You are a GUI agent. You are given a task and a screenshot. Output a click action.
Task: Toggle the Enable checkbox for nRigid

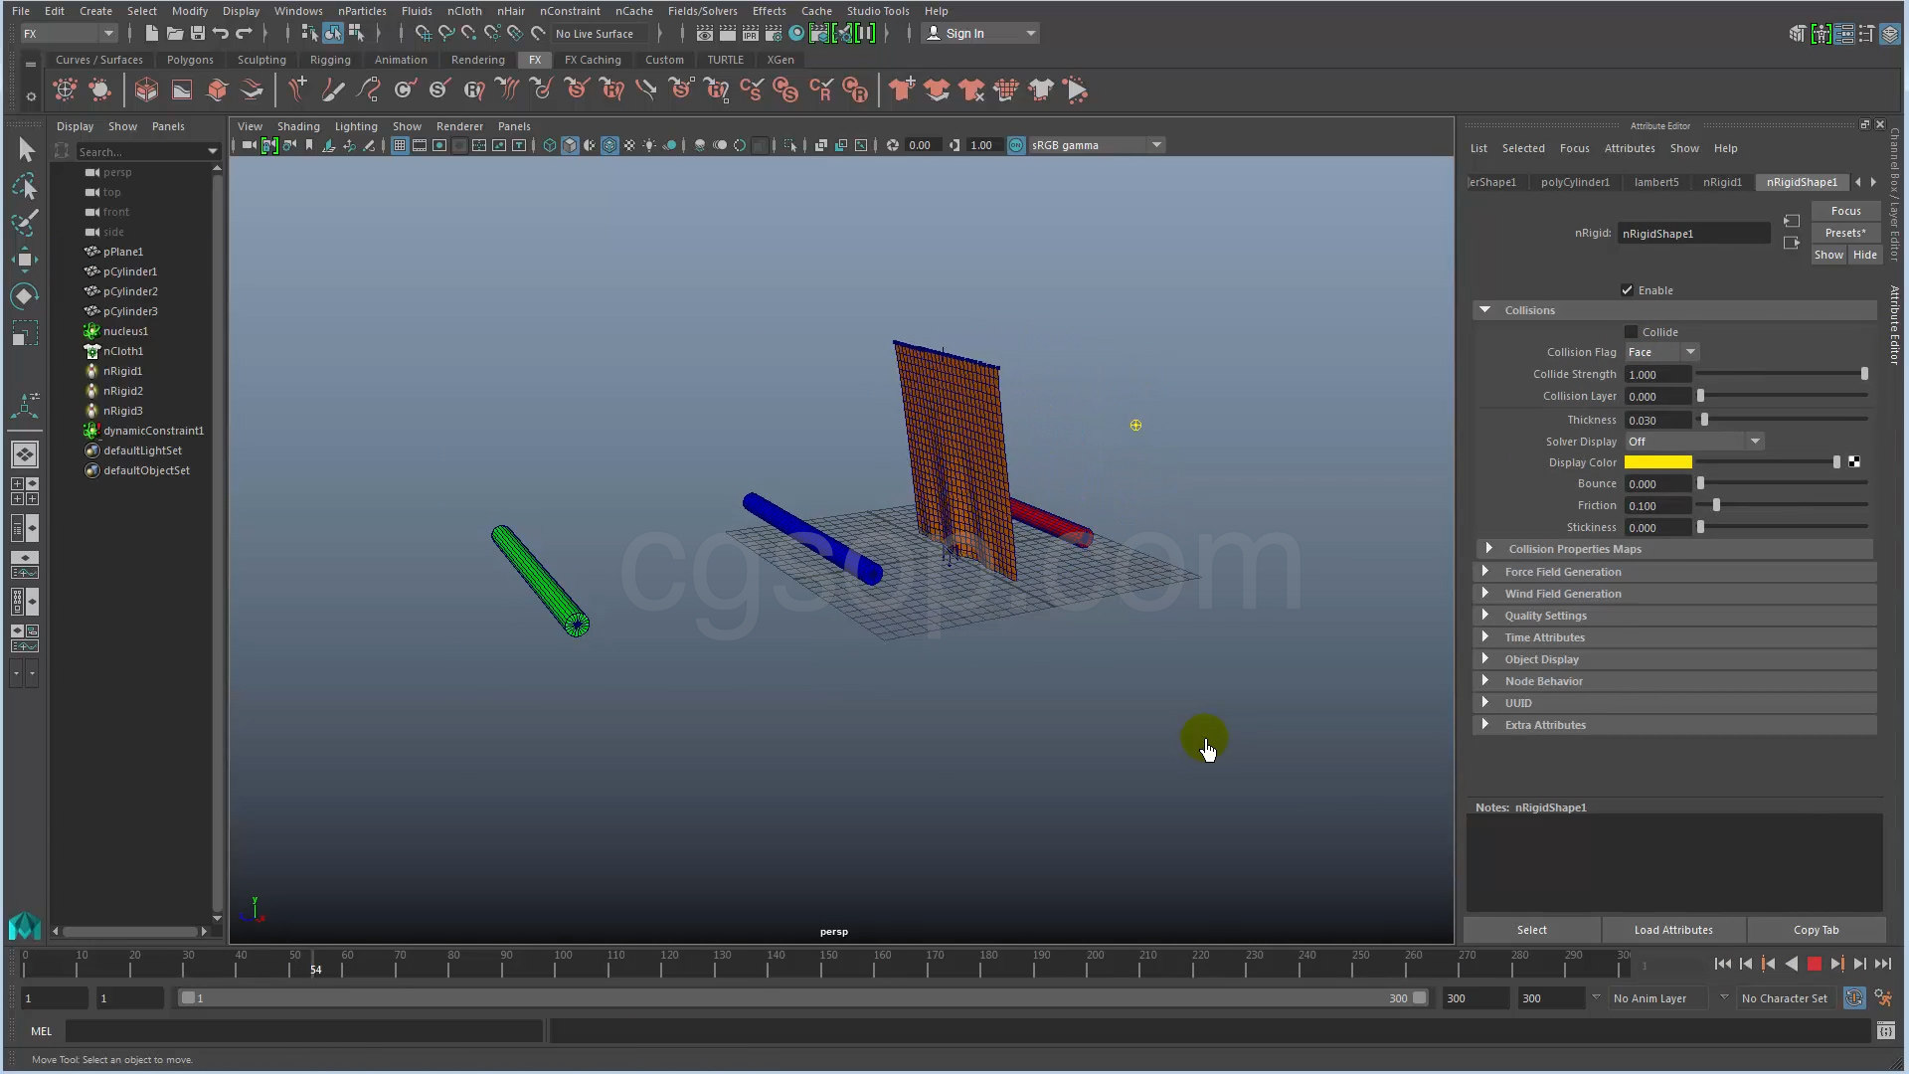(1628, 290)
